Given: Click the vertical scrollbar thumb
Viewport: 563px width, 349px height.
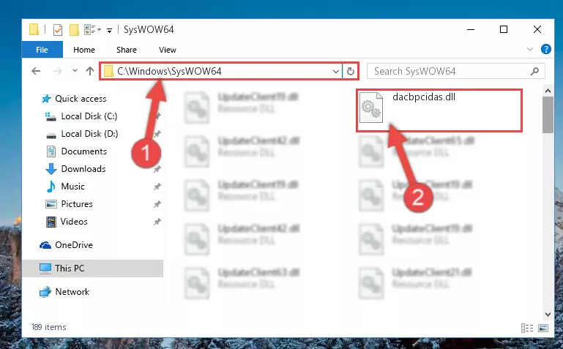Looking at the screenshot, I should coord(548,115).
